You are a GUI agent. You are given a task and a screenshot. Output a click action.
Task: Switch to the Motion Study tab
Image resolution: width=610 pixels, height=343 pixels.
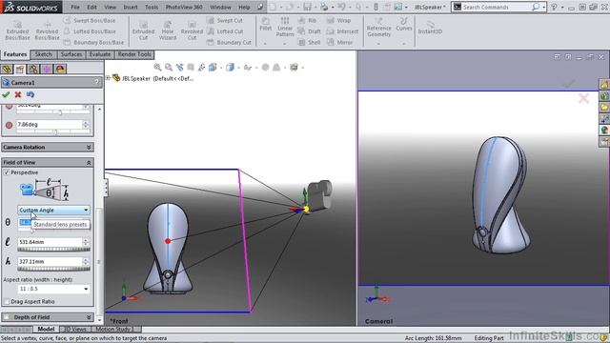coord(113,329)
